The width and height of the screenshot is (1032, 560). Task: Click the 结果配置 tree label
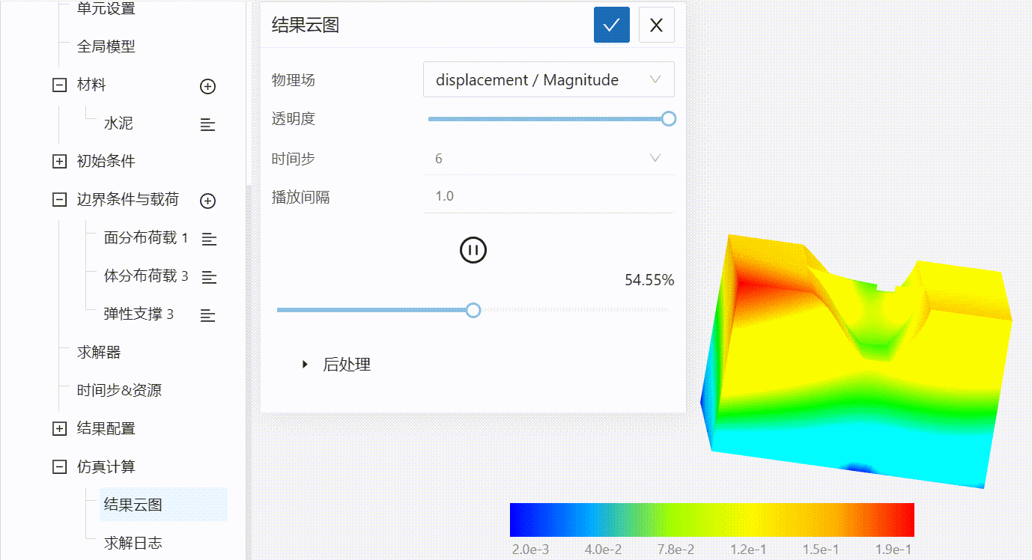coord(106,429)
